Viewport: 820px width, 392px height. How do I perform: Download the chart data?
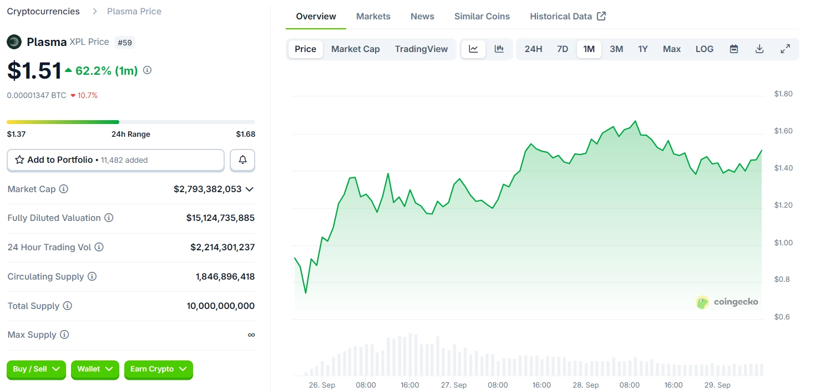(760, 49)
